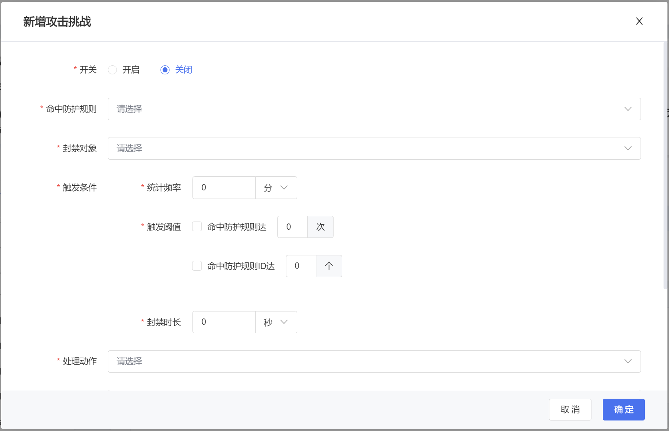The width and height of the screenshot is (669, 431).
Task: Open the 封禁对象 select field
Action: point(366,148)
